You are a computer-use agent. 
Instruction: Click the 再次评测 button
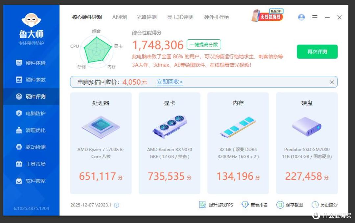pyautogui.click(x=317, y=51)
